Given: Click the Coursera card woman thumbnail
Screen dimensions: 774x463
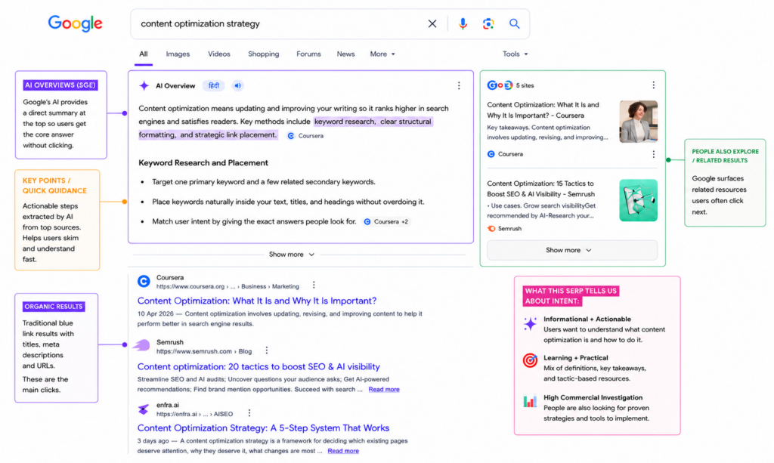Looking at the screenshot, I should [638, 122].
